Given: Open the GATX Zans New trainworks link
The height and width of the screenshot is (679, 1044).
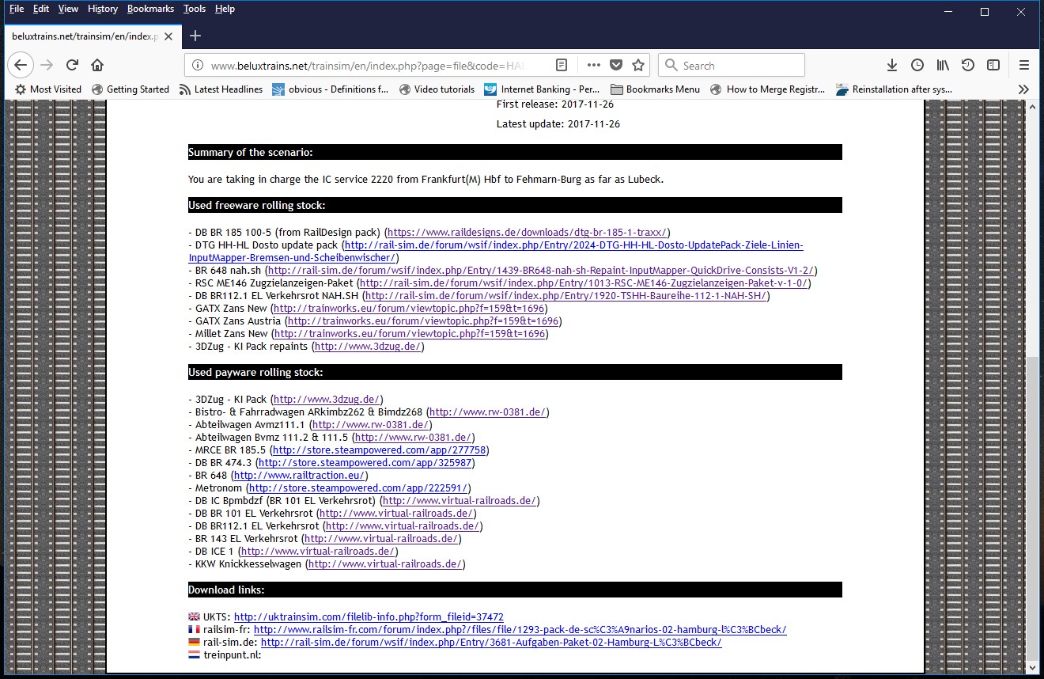Looking at the screenshot, I should click(x=409, y=309).
